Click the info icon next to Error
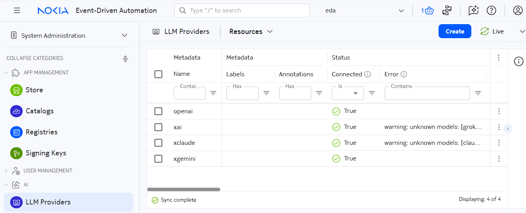The width and height of the screenshot is (526, 213). (404, 74)
